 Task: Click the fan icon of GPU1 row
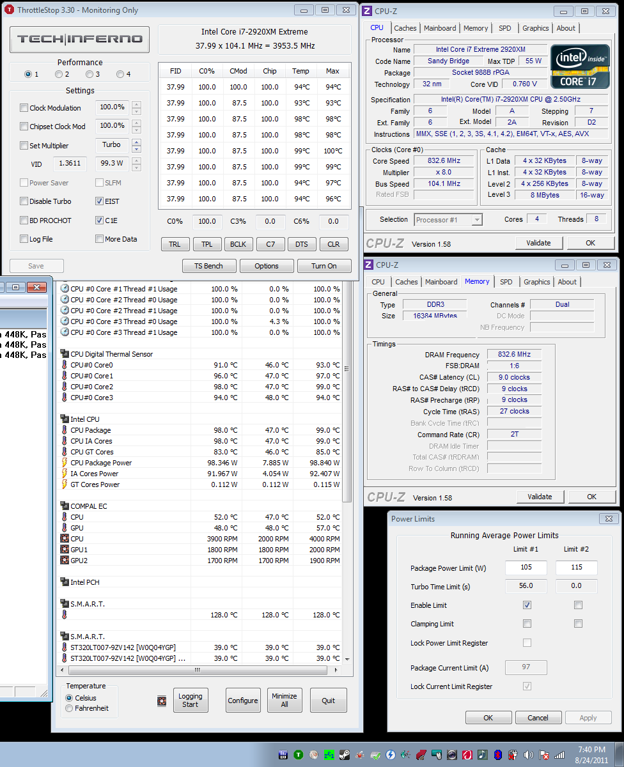click(x=65, y=550)
